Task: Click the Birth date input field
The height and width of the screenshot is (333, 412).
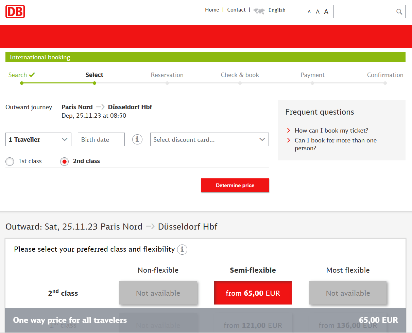Action: tap(101, 139)
